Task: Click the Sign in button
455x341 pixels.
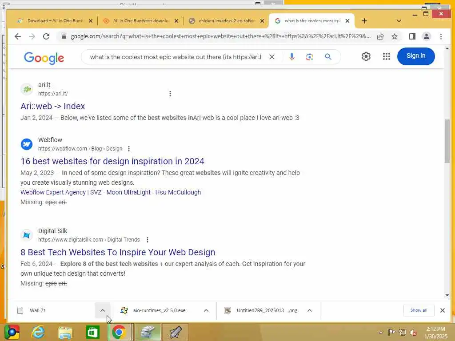Action: [x=416, y=56]
